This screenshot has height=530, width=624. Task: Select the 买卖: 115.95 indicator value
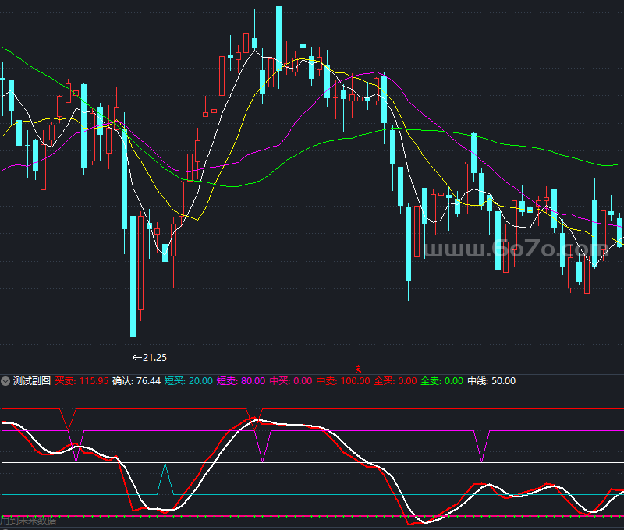[x=82, y=381]
